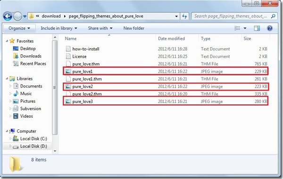Click the folder icon in address bar

click(31, 16)
